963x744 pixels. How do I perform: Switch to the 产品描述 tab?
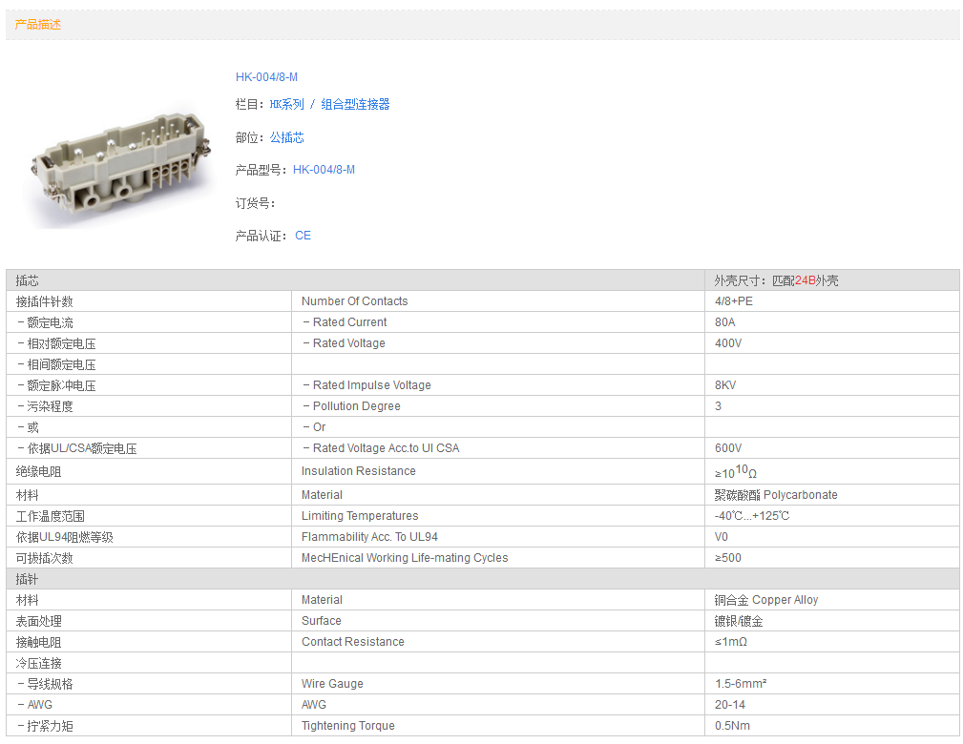pos(38,25)
